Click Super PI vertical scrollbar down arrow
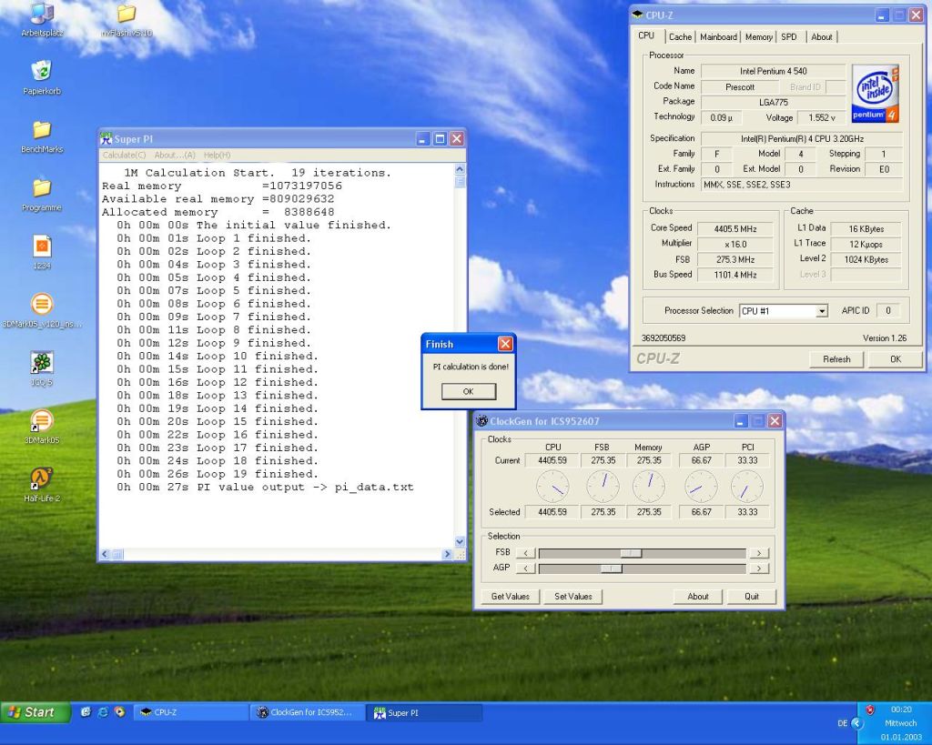This screenshot has height=745, width=932. point(460,542)
